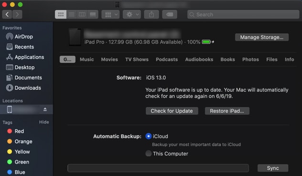This screenshot has width=302, height=176.
Task: Click the Manage Storage button
Action: [262, 37]
